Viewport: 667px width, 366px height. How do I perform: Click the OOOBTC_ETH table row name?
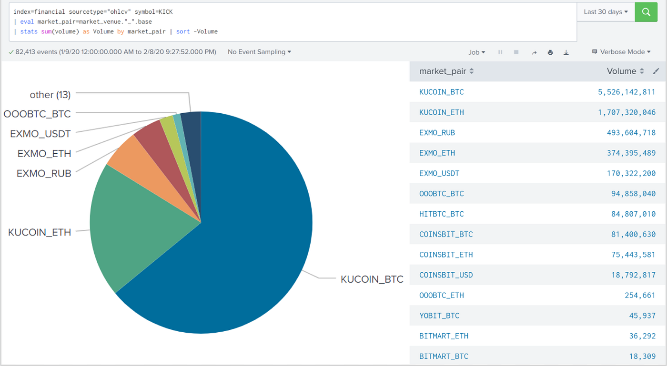coord(442,295)
